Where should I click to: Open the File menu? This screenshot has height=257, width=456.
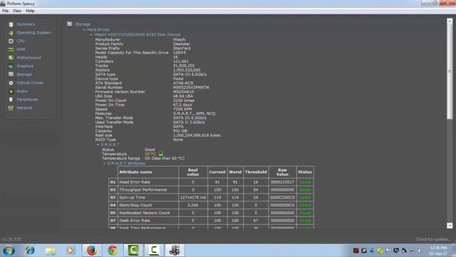[5, 11]
